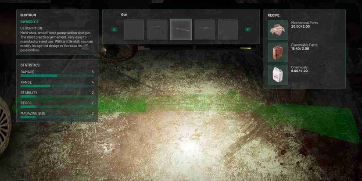Click the Stability stat bar

[57, 96]
